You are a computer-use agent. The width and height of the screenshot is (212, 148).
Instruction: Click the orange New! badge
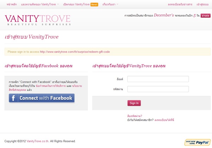point(94,5)
